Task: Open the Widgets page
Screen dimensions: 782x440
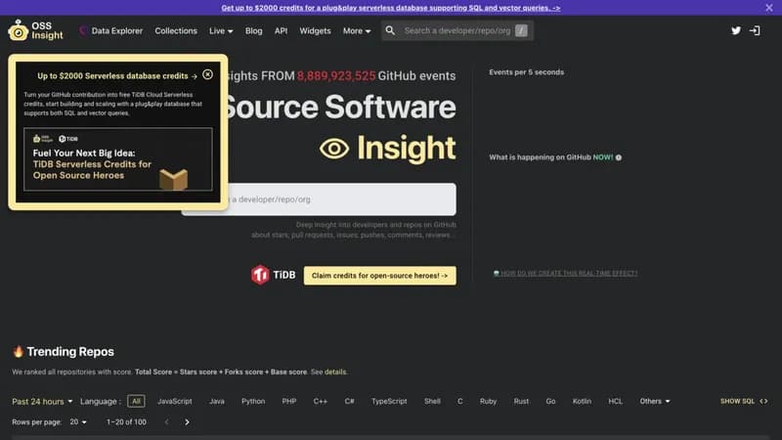Action: [x=315, y=30]
